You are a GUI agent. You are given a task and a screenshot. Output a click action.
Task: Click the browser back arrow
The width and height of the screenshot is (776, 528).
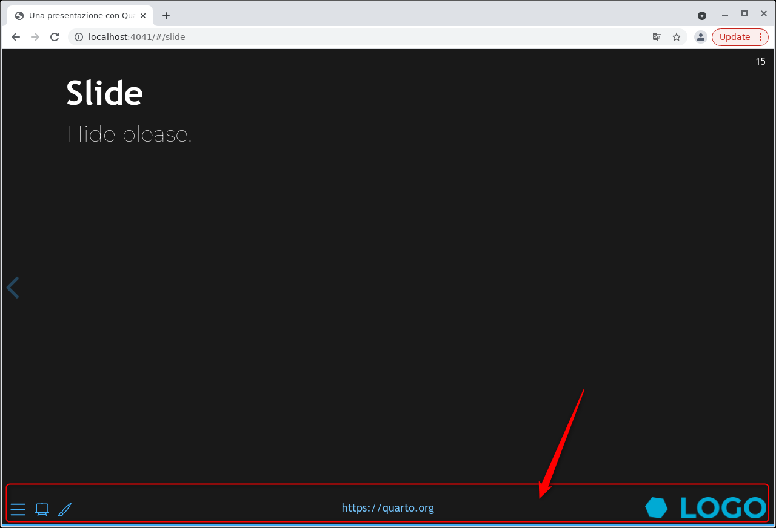(x=16, y=37)
